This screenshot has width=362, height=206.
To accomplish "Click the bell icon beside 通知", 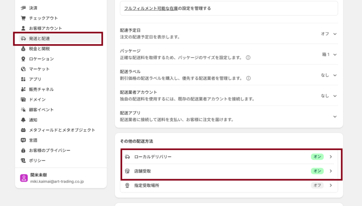I will (x=24, y=120).
